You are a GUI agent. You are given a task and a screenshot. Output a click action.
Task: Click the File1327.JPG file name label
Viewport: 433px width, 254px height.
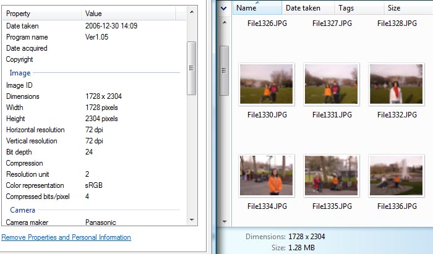pyautogui.click(x=332, y=23)
